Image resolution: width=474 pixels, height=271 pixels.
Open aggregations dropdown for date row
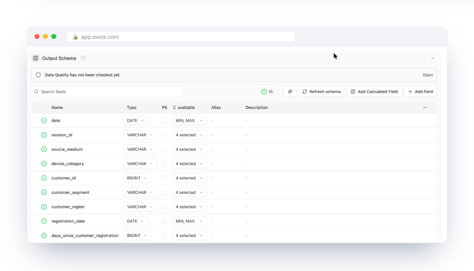[189, 121]
